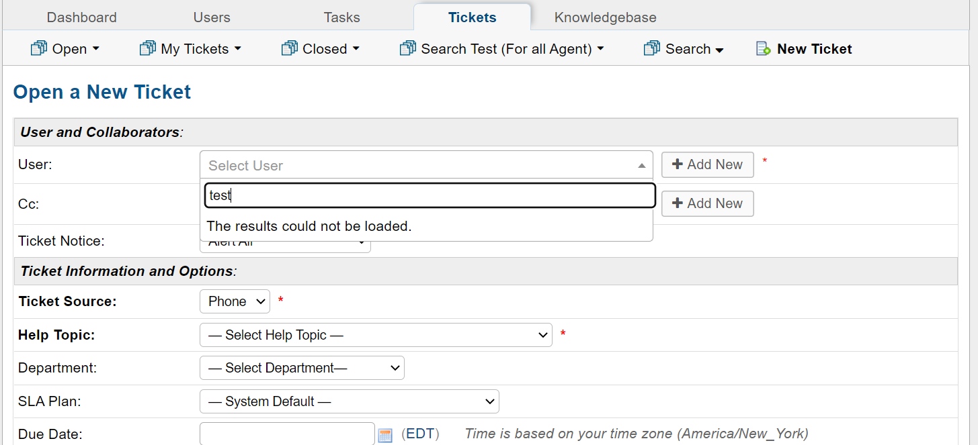978x445 pixels.
Task: Click the Search Test queue icon
Action: (407, 48)
